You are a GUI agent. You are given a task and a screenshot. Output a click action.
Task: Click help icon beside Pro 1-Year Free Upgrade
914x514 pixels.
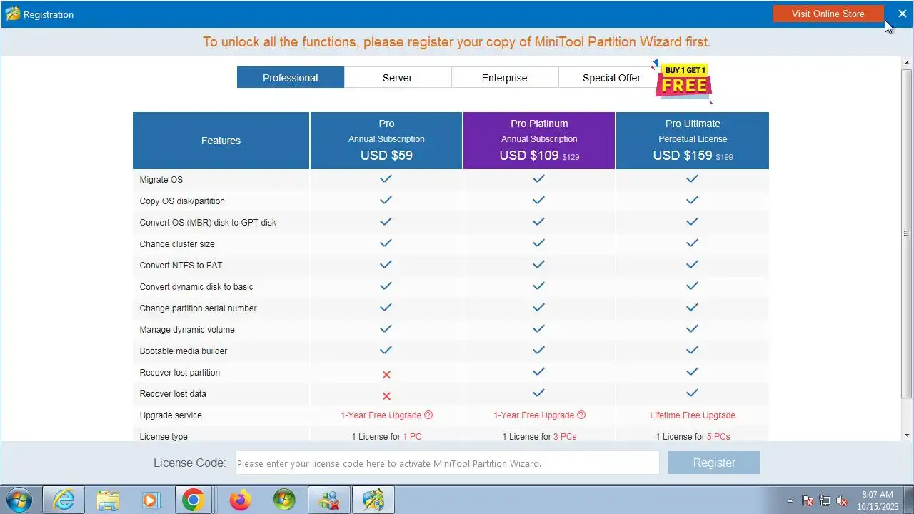[428, 415]
